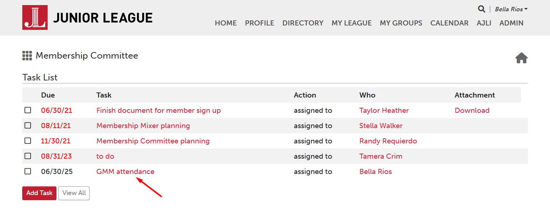Screen dimensions: 550x214
Task: Click the 11/30/21 due date link
Action: click(x=56, y=141)
